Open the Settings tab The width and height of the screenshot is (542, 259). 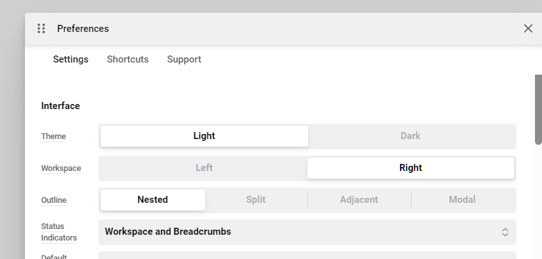tap(70, 59)
